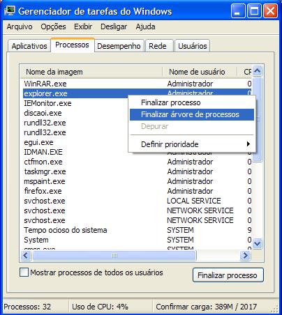
Task: Select the System process row
Action: [x=137, y=240]
